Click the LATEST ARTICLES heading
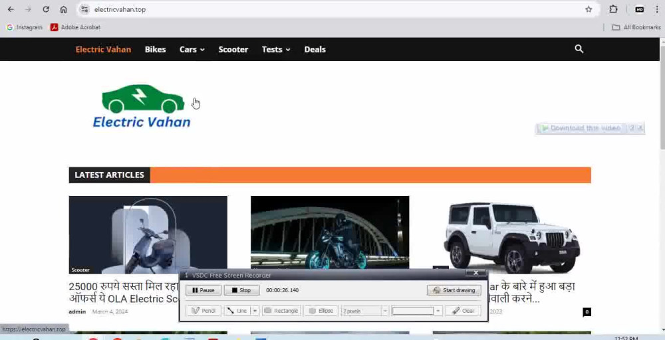Image resolution: width=665 pixels, height=340 pixels. (x=110, y=175)
